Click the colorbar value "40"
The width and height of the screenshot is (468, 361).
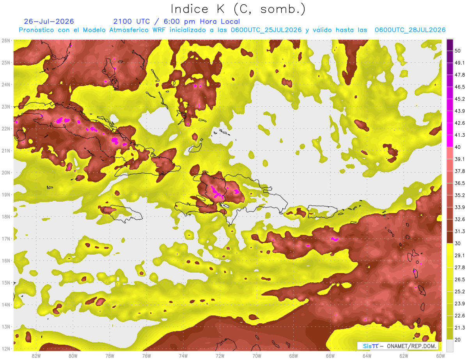(457, 147)
